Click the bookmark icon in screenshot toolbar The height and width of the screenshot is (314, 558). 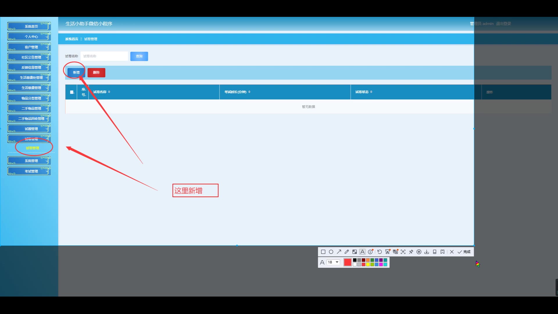click(442, 252)
